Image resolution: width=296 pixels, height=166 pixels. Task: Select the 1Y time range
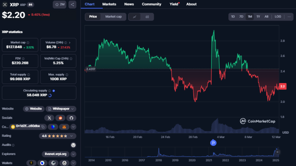[258, 17]
